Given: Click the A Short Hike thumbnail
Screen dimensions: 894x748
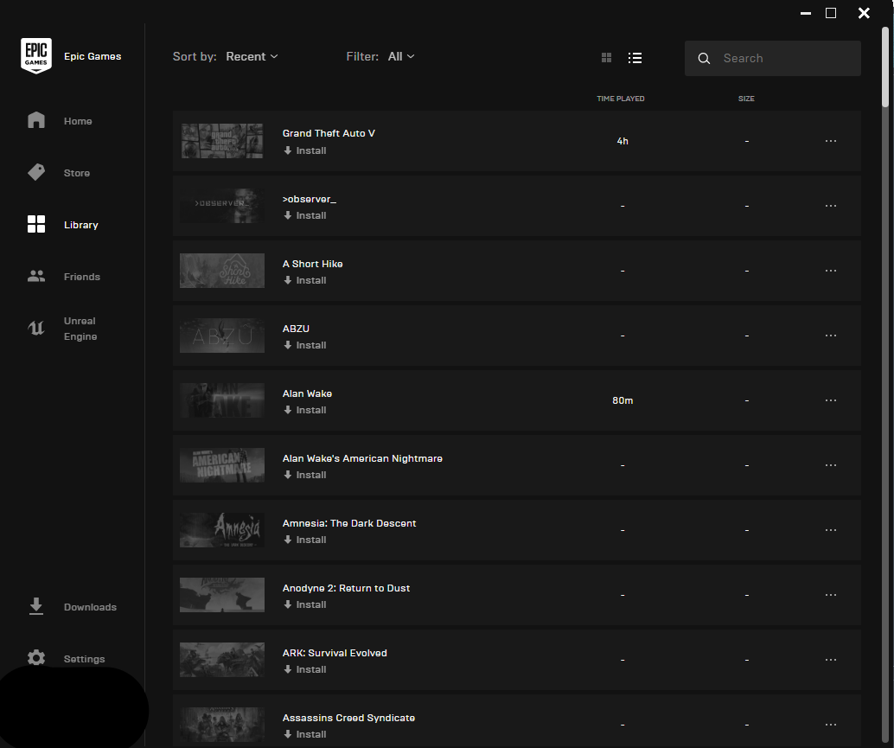Looking at the screenshot, I should pos(222,271).
